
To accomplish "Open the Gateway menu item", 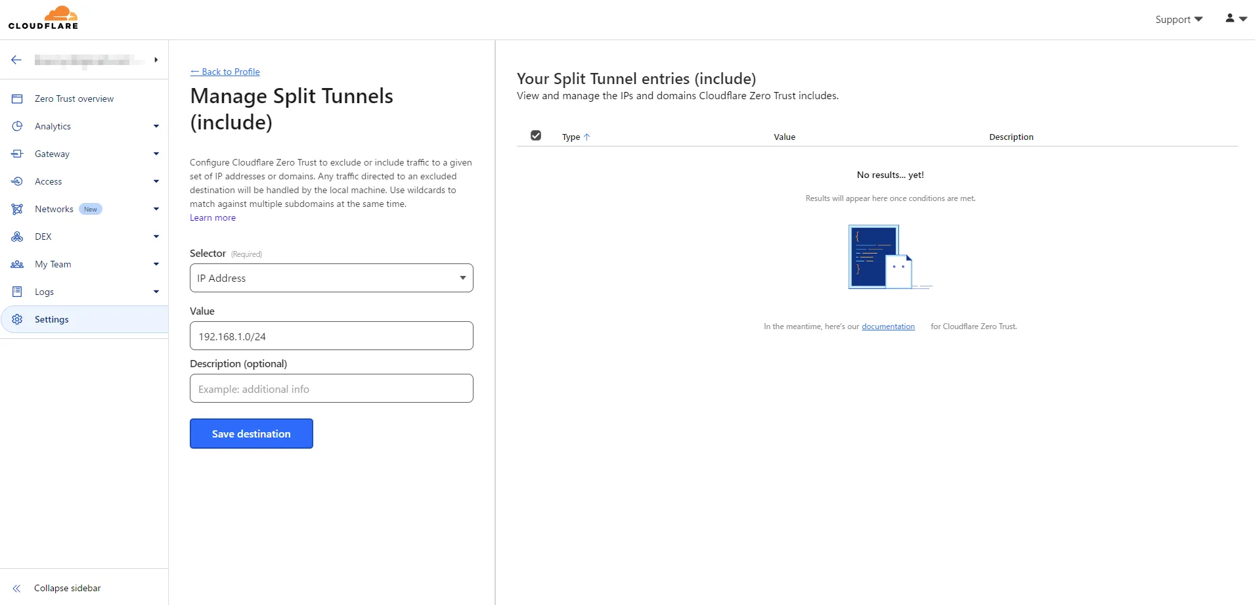I will point(52,154).
